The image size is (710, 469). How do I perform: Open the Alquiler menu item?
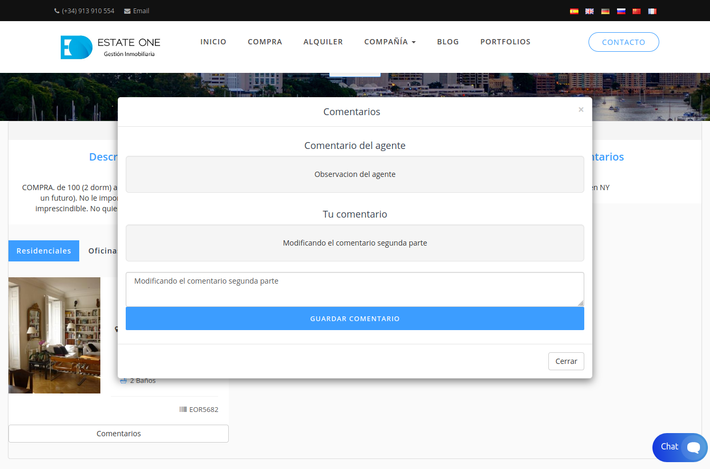(323, 42)
